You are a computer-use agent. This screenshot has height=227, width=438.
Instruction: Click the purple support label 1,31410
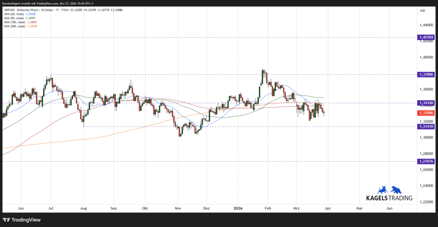(x=426, y=126)
